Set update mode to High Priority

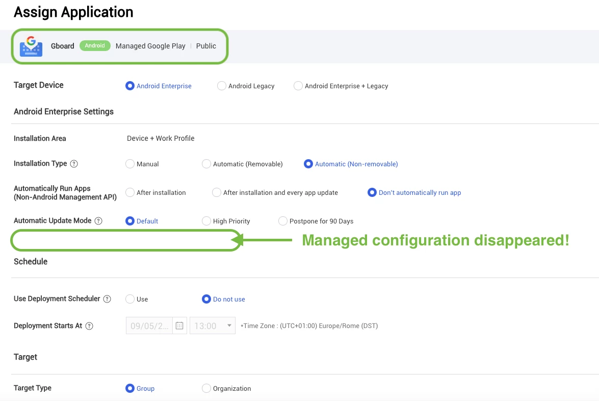(x=206, y=221)
